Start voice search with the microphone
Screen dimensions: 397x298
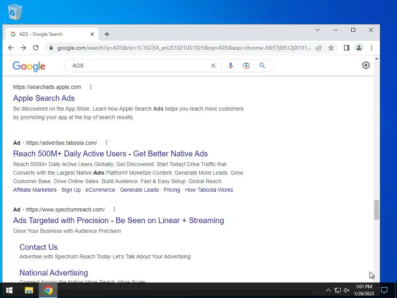tap(230, 66)
